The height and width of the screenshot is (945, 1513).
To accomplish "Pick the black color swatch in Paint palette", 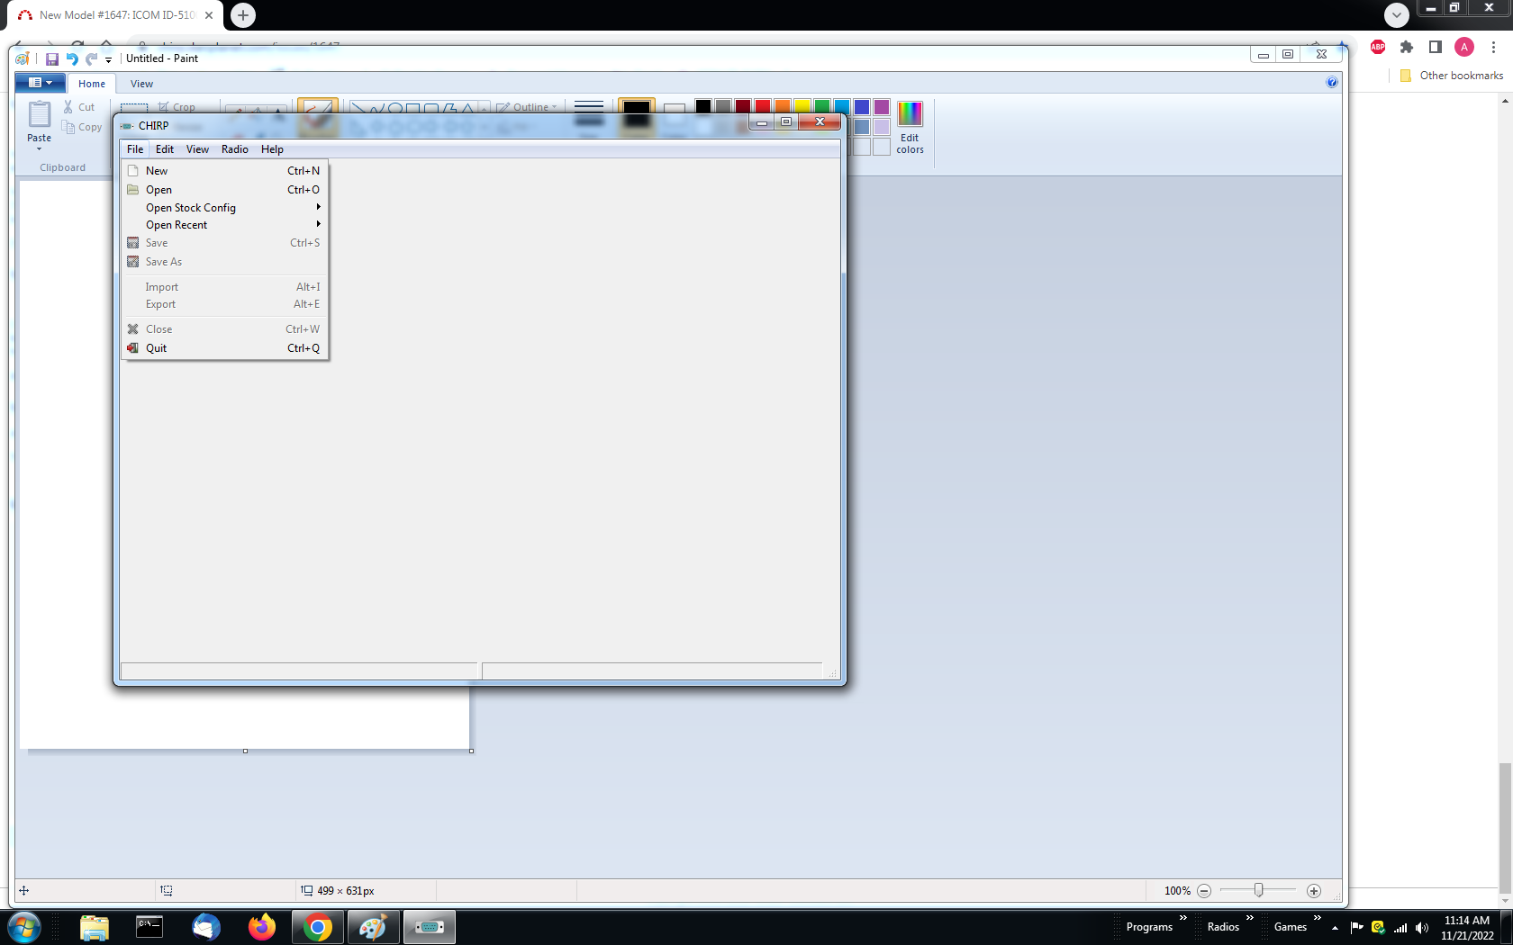I will [x=703, y=107].
